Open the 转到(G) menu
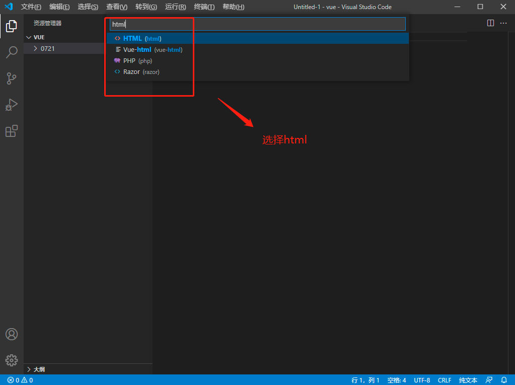This screenshot has width=515, height=385. pyautogui.click(x=146, y=7)
